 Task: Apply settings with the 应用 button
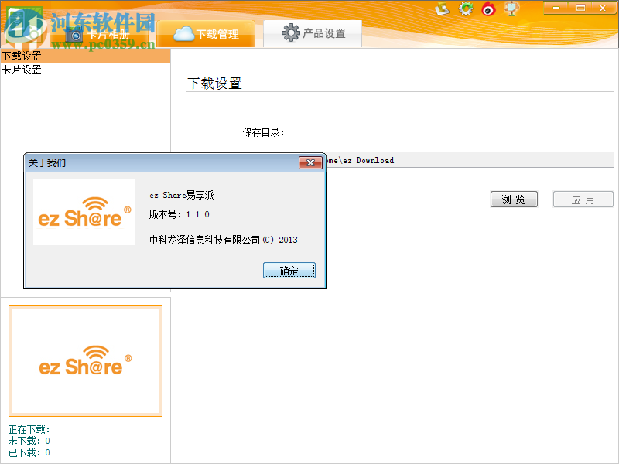(x=583, y=199)
